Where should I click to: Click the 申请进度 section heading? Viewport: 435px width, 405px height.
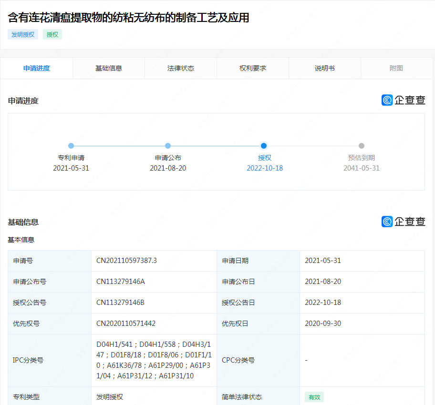(23, 101)
